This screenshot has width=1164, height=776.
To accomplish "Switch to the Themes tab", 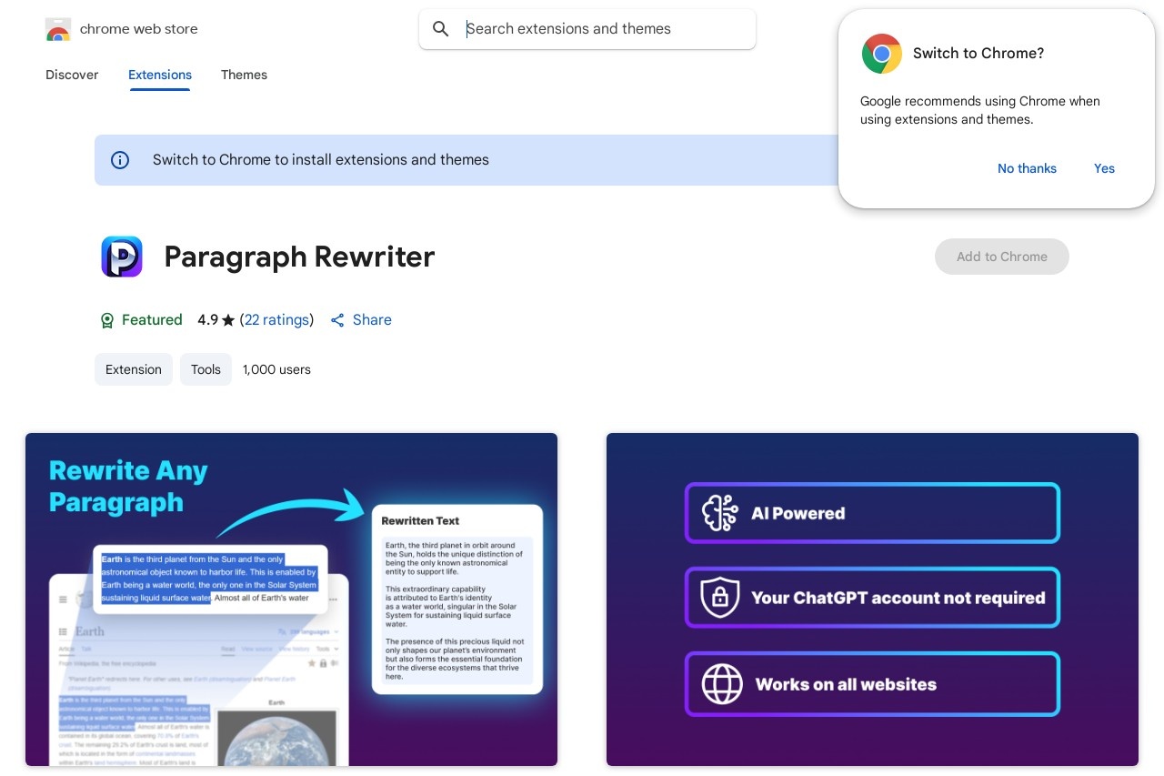I will pos(244,75).
